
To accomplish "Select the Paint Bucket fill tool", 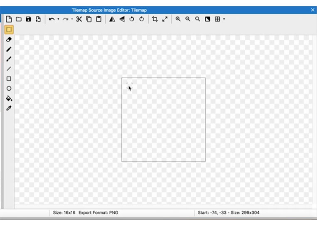I will (x=9, y=98).
